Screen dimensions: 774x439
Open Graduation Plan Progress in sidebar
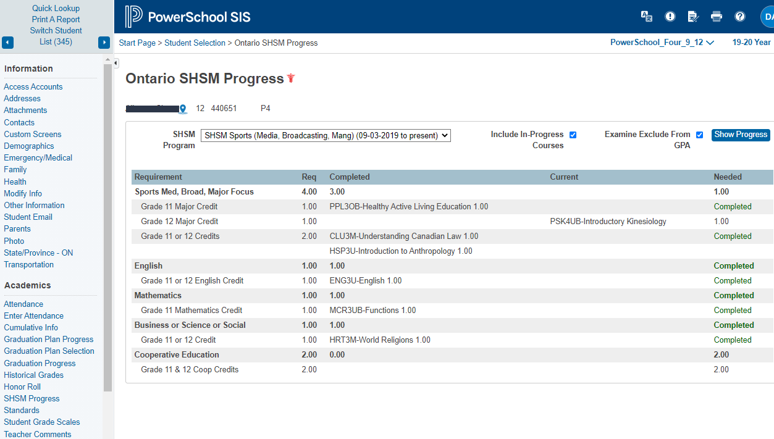click(49, 339)
